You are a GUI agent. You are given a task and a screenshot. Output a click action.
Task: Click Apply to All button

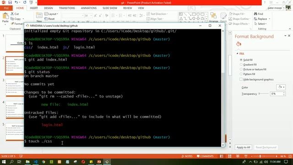click(x=243, y=148)
